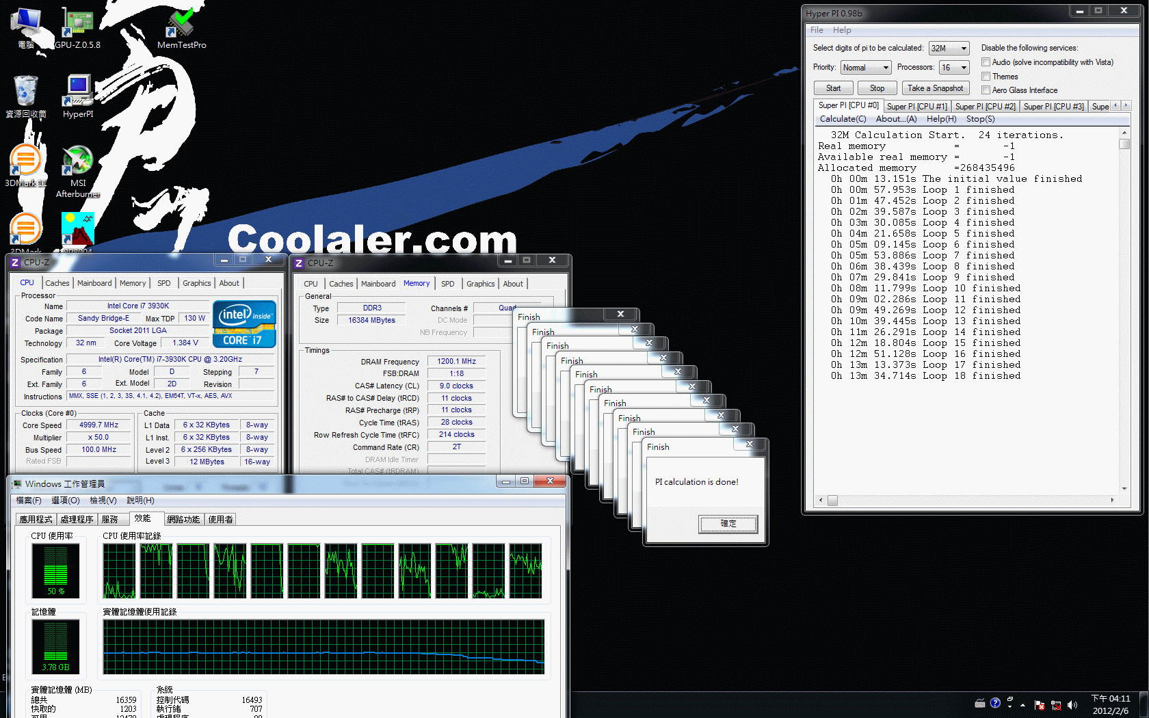1149x718 pixels.
Task: Click the Hyper PI horizontal scrollbar thumb
Action: click(832, 501)
